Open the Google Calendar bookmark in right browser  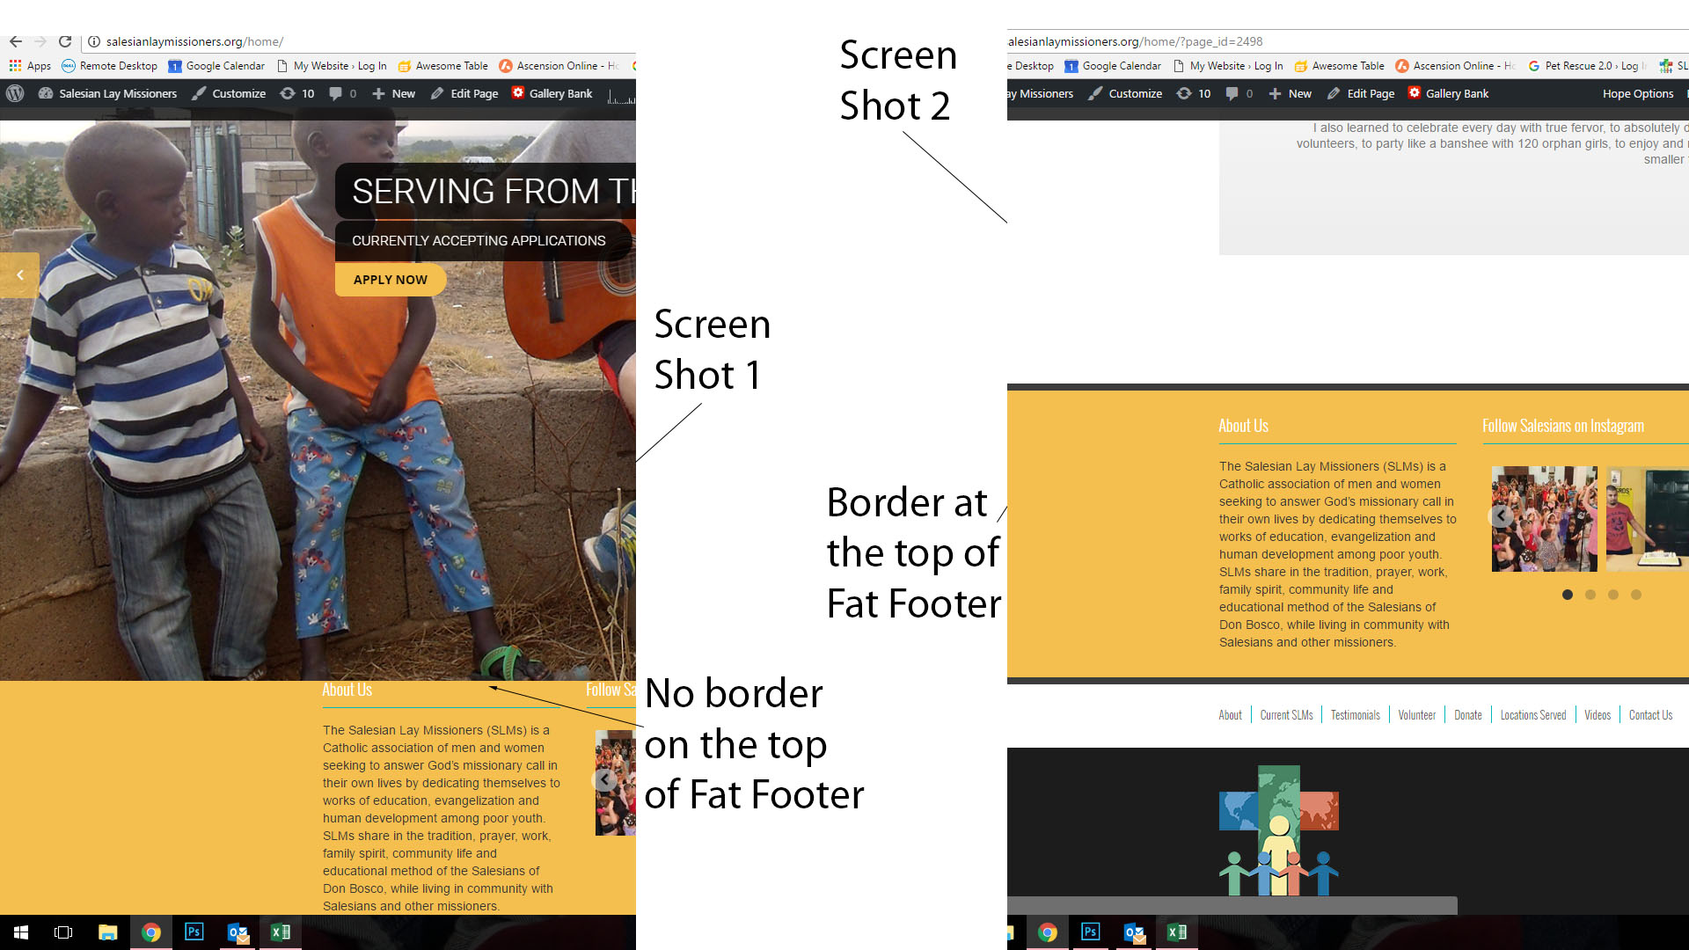(x=1113, y=66)
